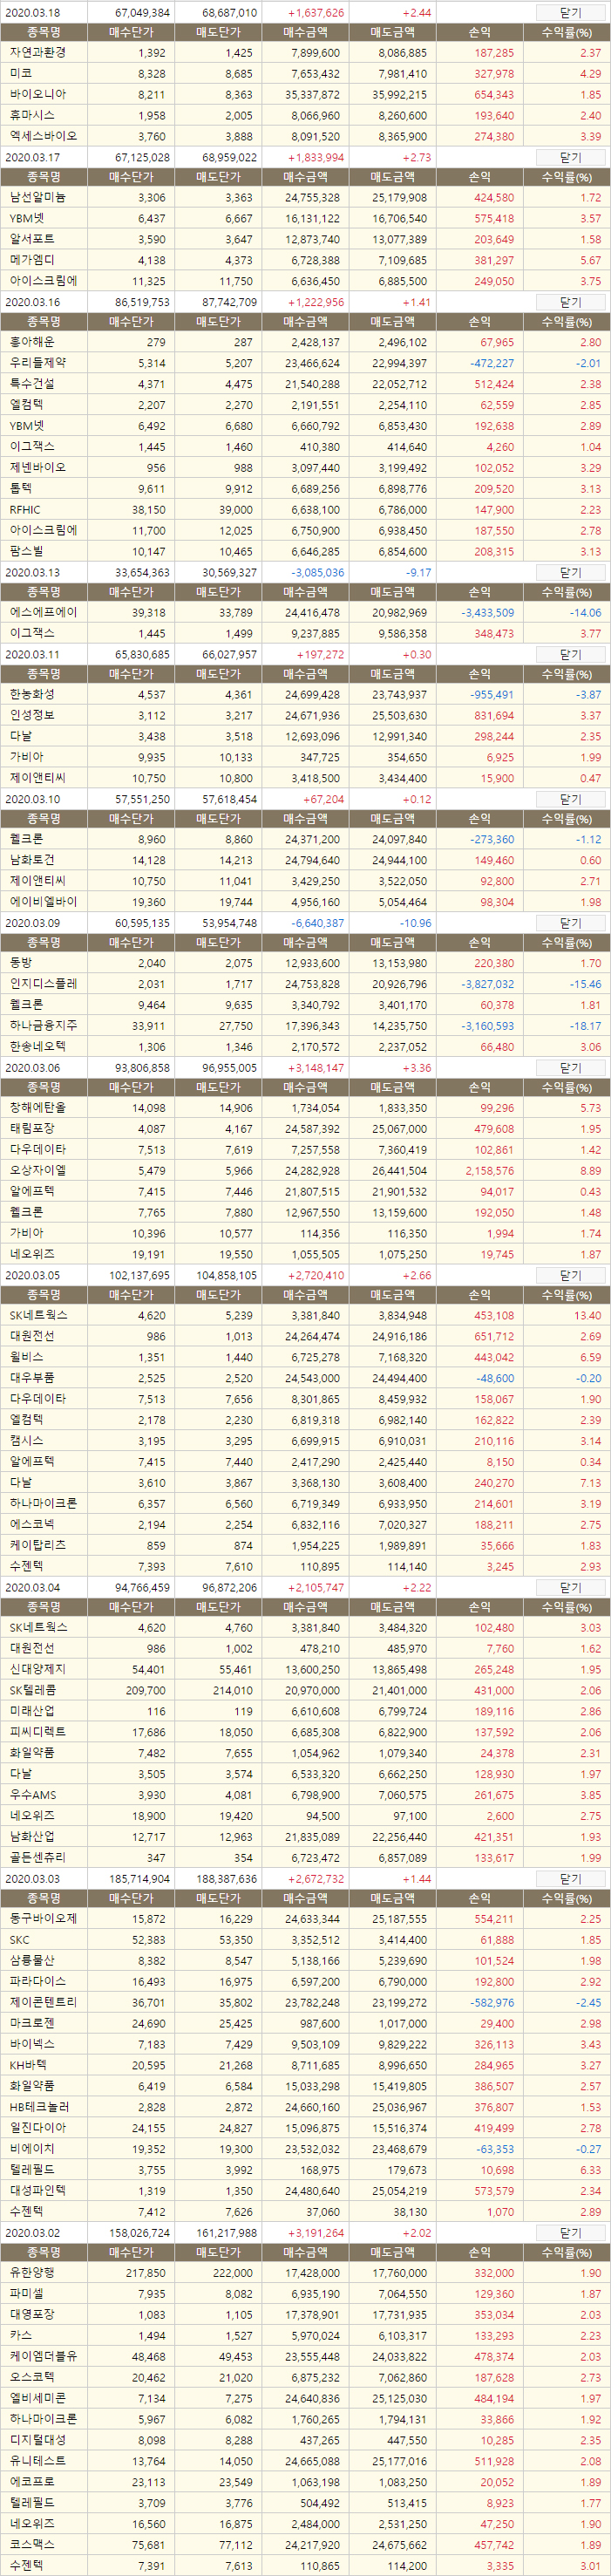Click 닫기 for the 2020.03.02 section

pyautogui.click(x=570, y=2232)
